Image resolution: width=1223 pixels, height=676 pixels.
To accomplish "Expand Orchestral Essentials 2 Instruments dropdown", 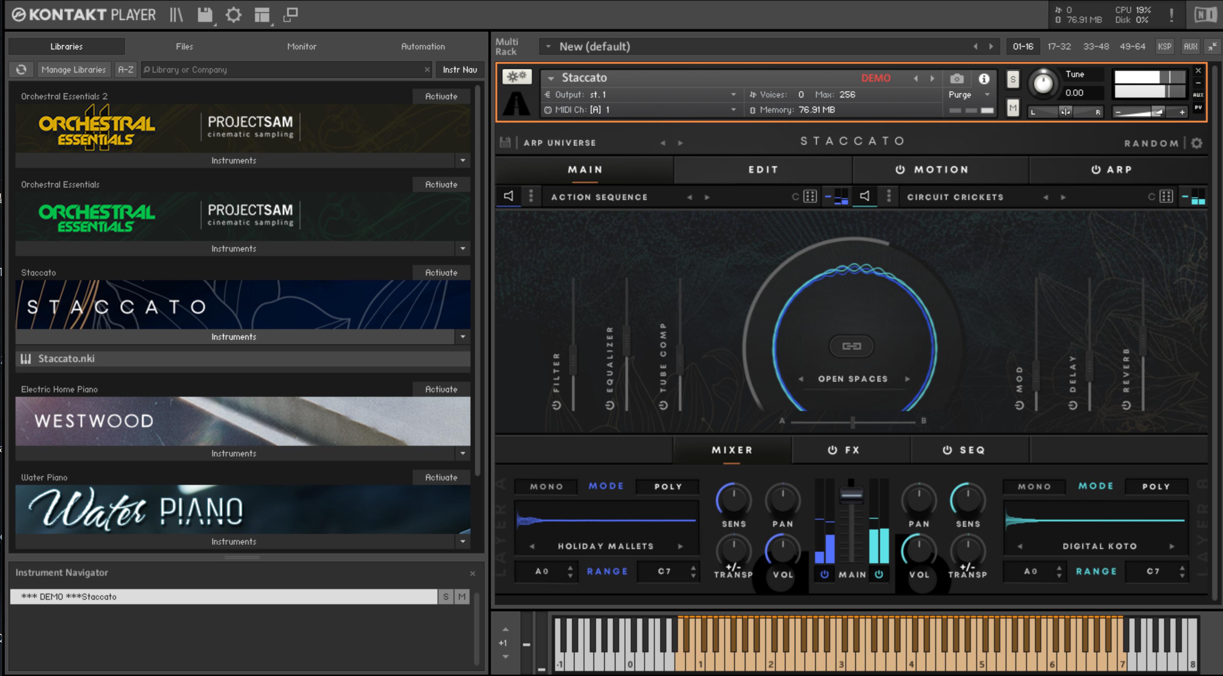I will [462, 161].
